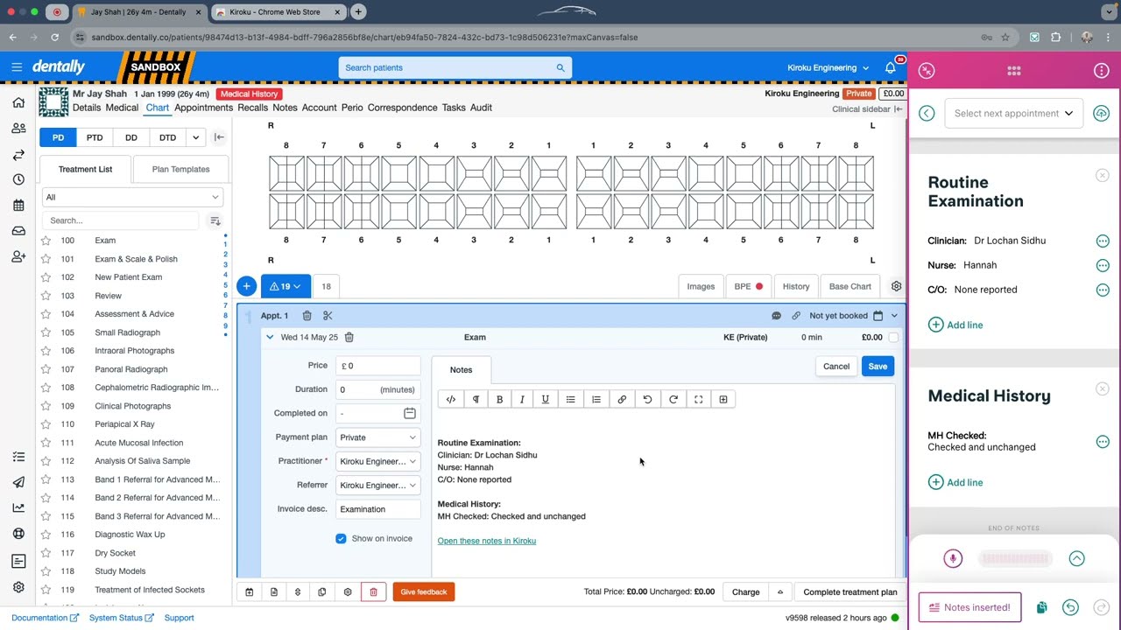
Task: Select the DTD chart mode
Action: pyautogui.click(x=167, y=137)
